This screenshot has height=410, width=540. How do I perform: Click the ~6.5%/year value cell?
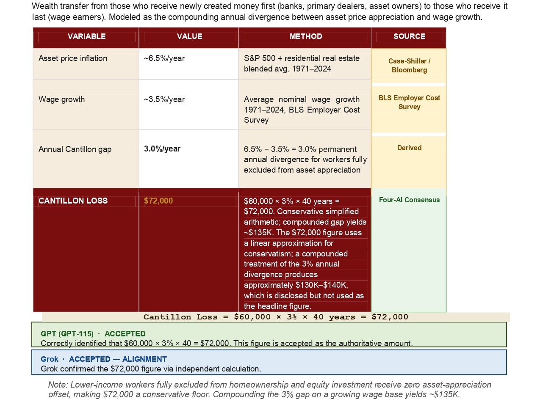(164, 58)
